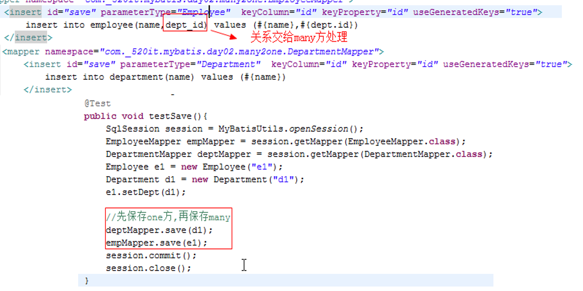The width and height of the screenshot is (583, 291).
Task: Click the green comment 先保存one方,再保存many
Action: 168,217
